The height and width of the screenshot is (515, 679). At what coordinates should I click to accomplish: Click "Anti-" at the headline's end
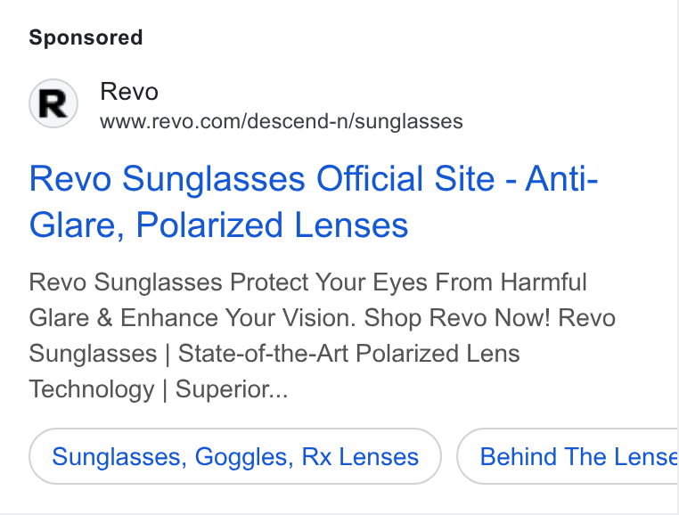click(561, 179)
